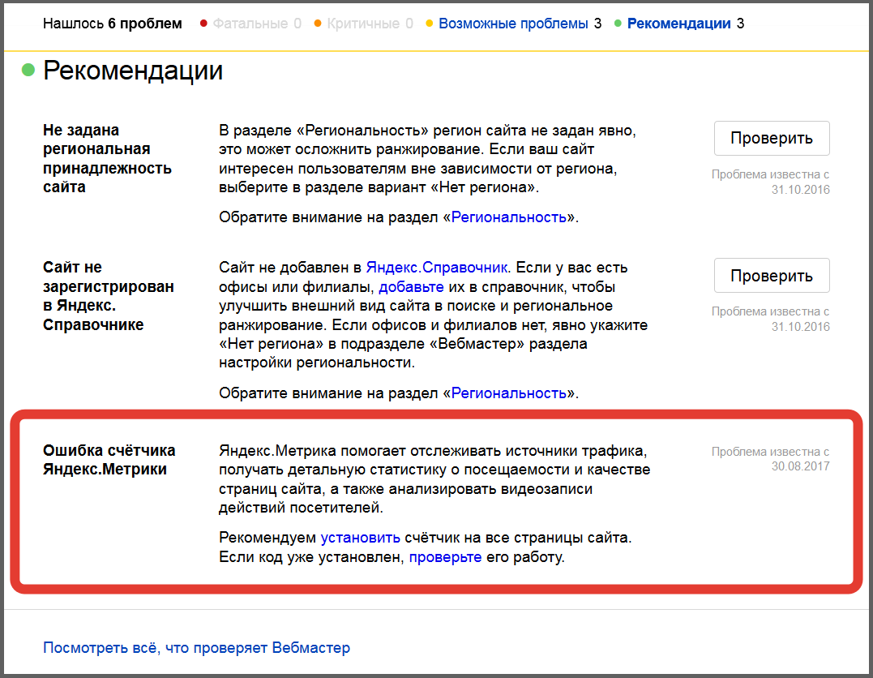Image resolution: width=873 pixels, height=678 pixels.
Task: Open the Яндекс.Справочник link
Action: coord(436,268)
